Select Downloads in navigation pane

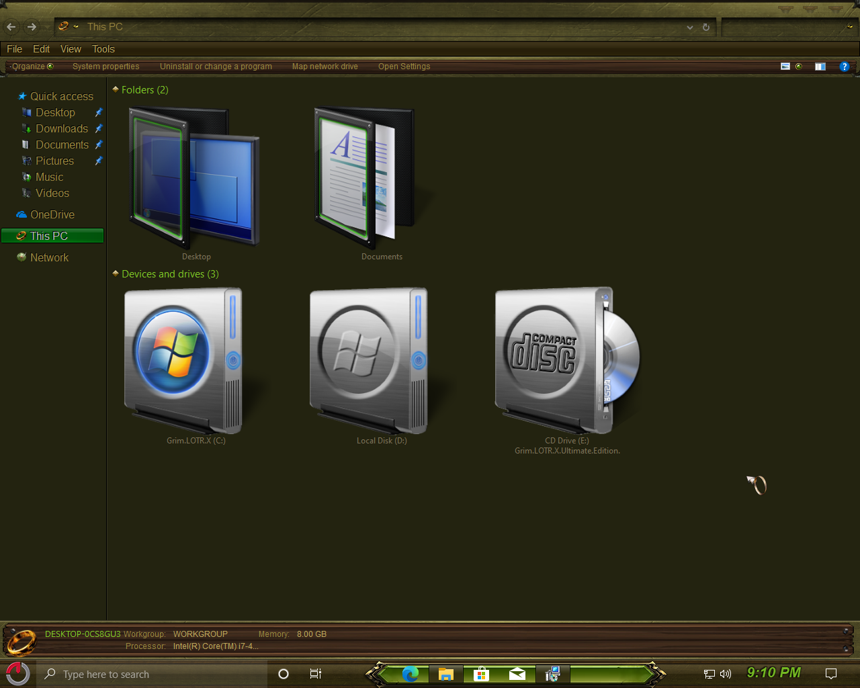(x=62, y=128)
